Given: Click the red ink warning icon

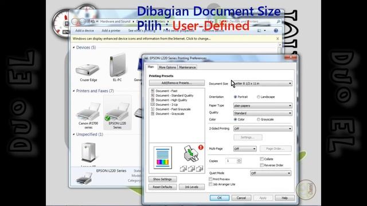Looking at the screenshot, I should tap(201, 148).
